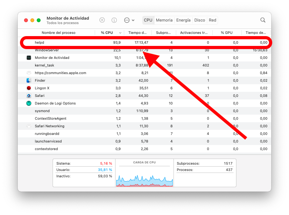The height and width of the screenshot is (215, 289).
Task: Select the sysmond process row
Action: coord(144,111)
